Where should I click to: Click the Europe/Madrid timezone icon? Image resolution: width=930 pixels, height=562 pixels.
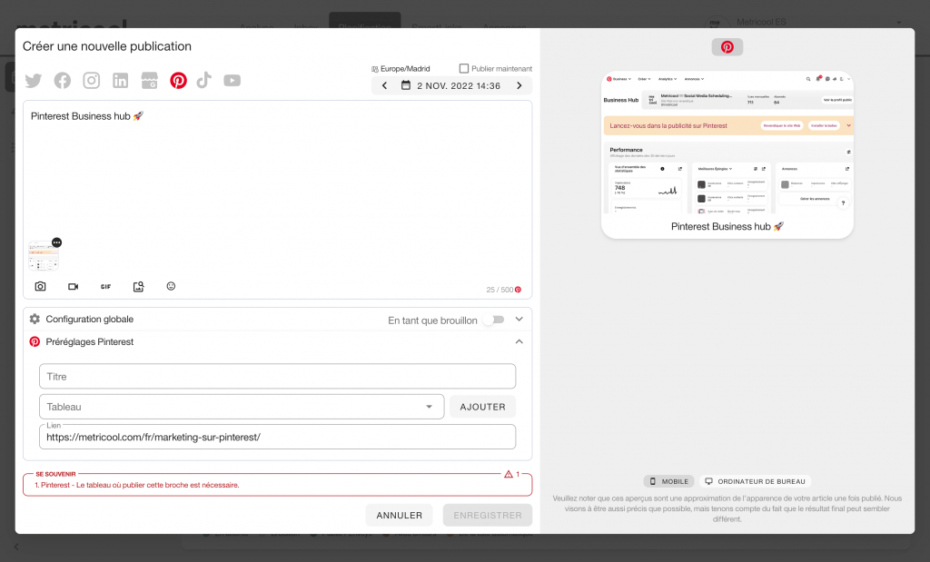pyautogui.click(x=375, y=69)
